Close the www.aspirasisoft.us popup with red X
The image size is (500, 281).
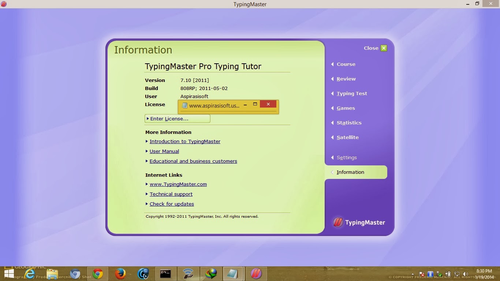click(268, 104)
